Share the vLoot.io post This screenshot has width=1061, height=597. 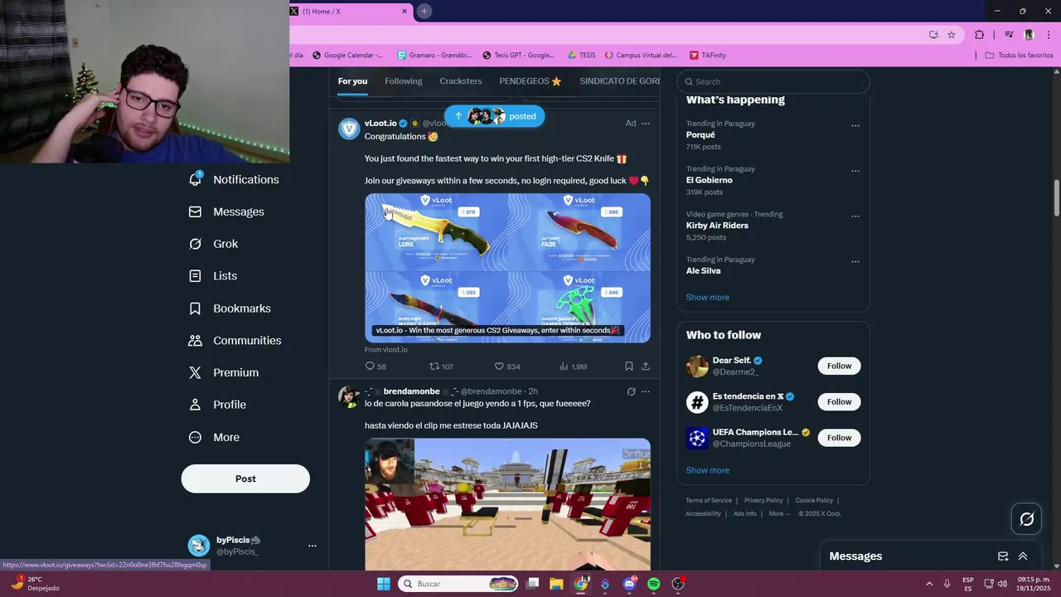pyautogui.click(x=646, y=366)
